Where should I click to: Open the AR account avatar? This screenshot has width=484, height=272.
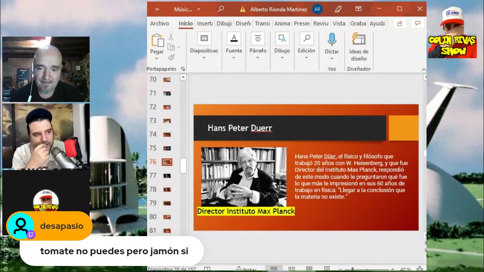point(317,9)
